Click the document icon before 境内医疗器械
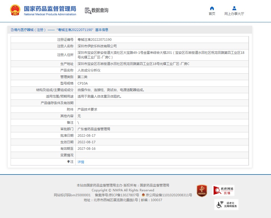The image size is (271, 218). pyautogui.click(x=12, y=30)
